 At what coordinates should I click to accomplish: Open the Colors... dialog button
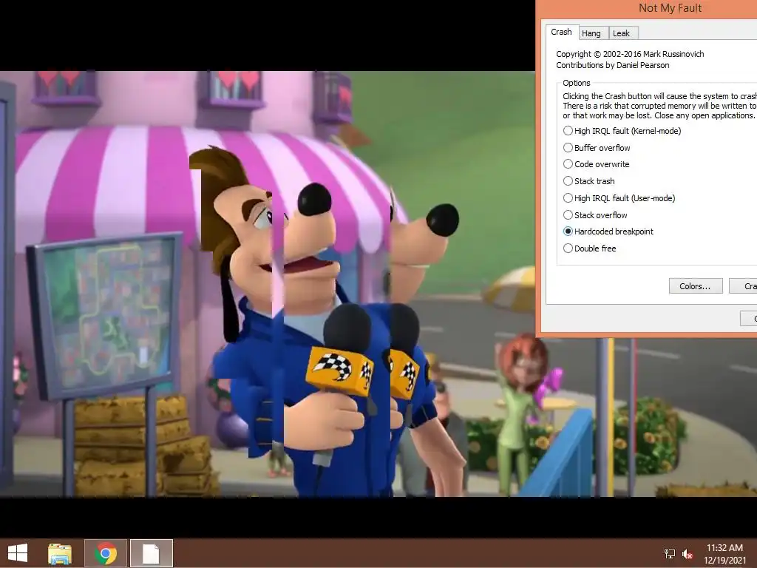(x=695, y=286)
